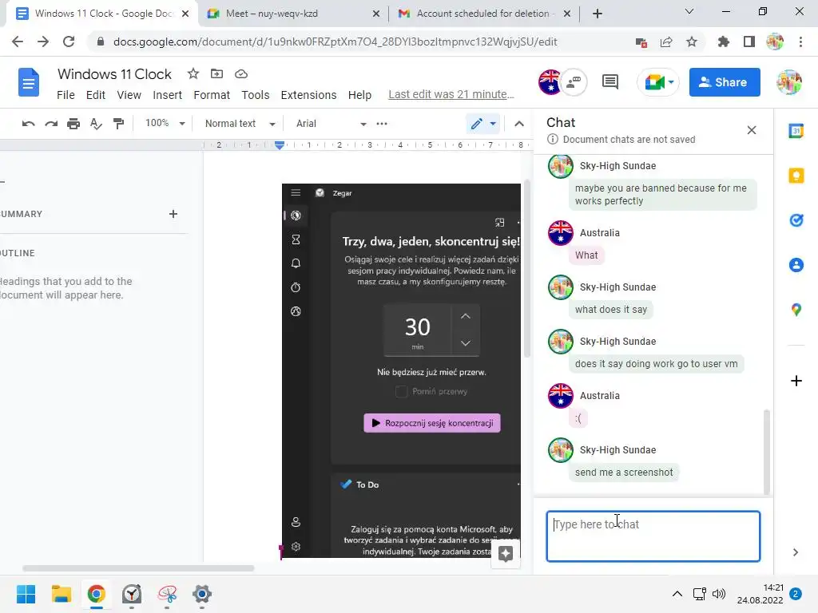The height and width of the screenshot is (613, 818).
Task: Print the document with the printer icon
Action: [x=73, y=124]
